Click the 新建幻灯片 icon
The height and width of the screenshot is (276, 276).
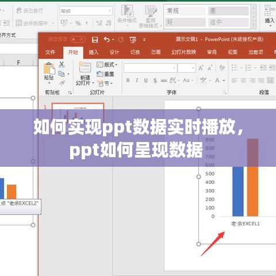(85, 68)
